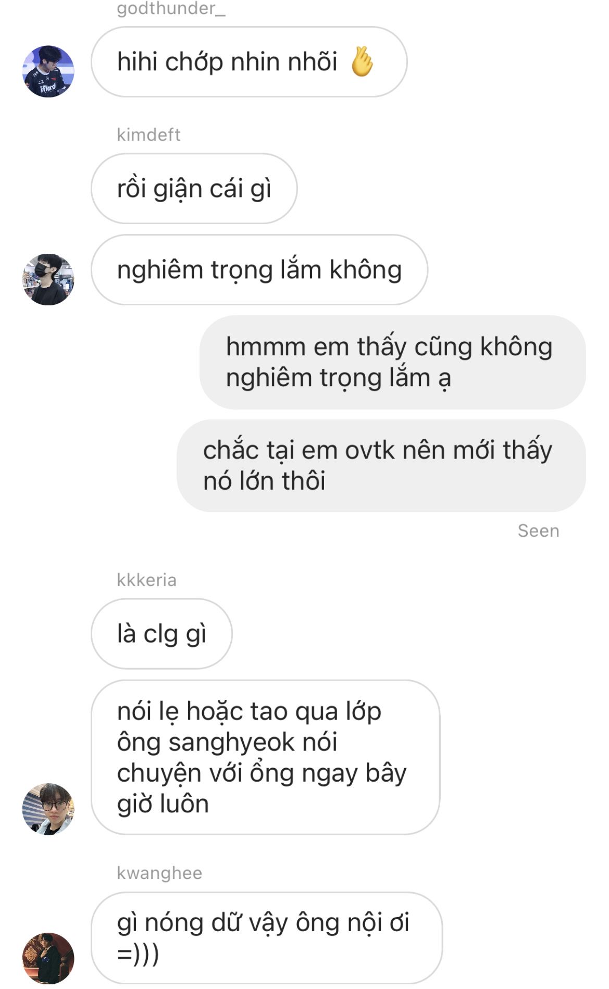The height and width of the screenshot is (989, 609).
Task: Tap kimdeft's masked profile picture
Action: pyautogui.click(x=48, y=279)
